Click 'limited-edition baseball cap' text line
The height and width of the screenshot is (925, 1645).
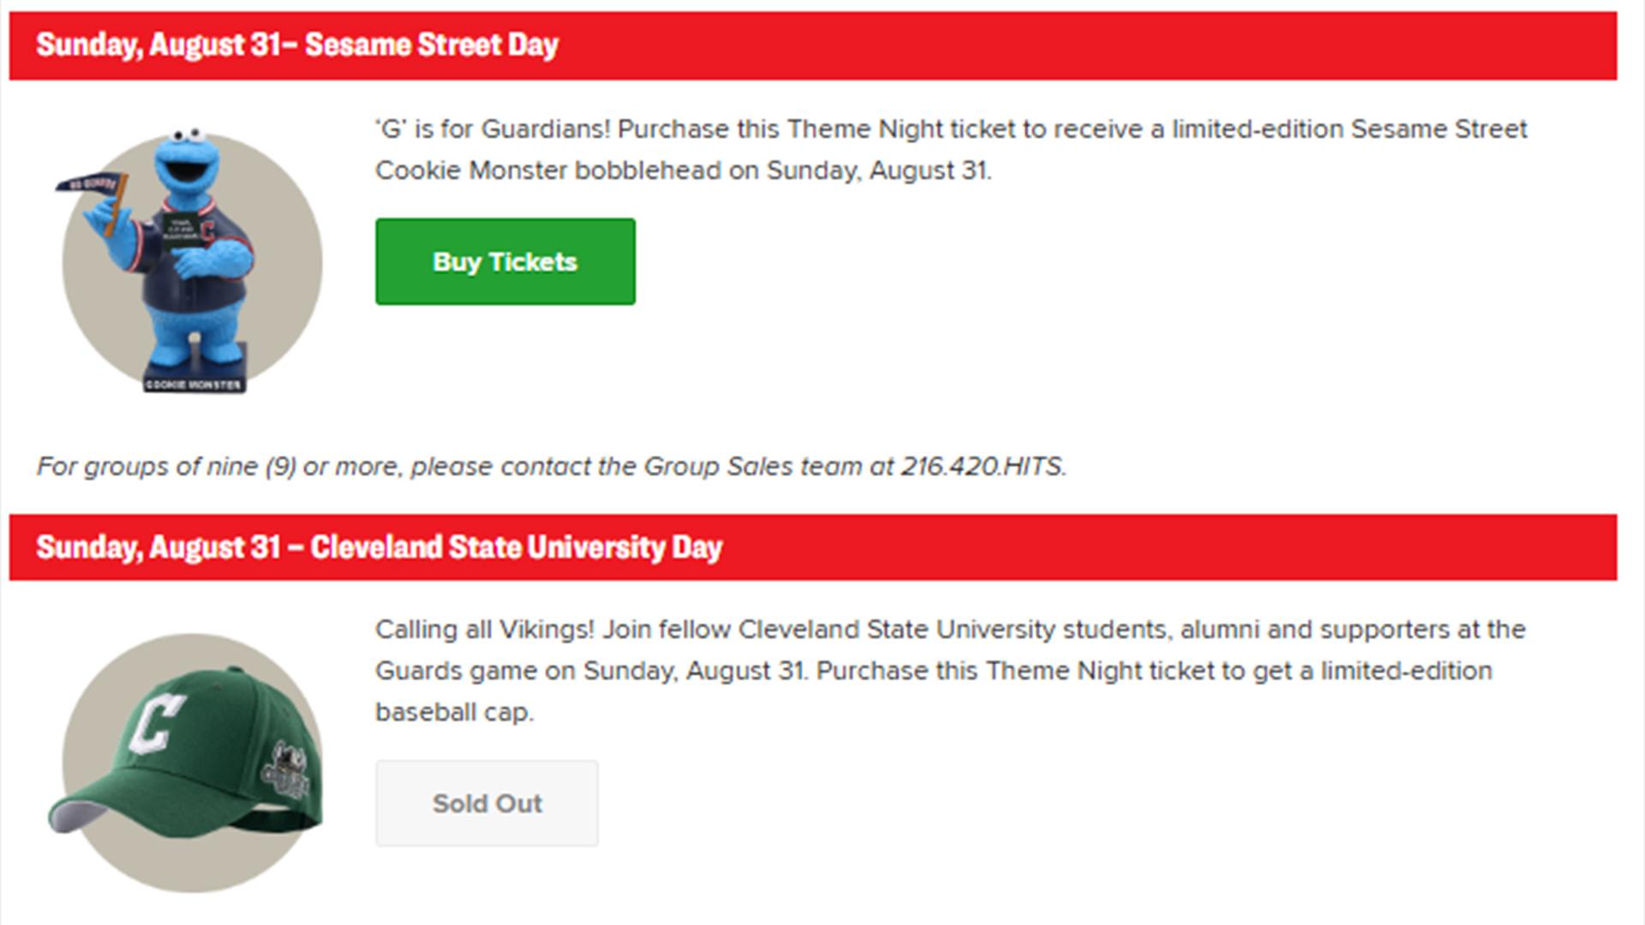[934, 691]
